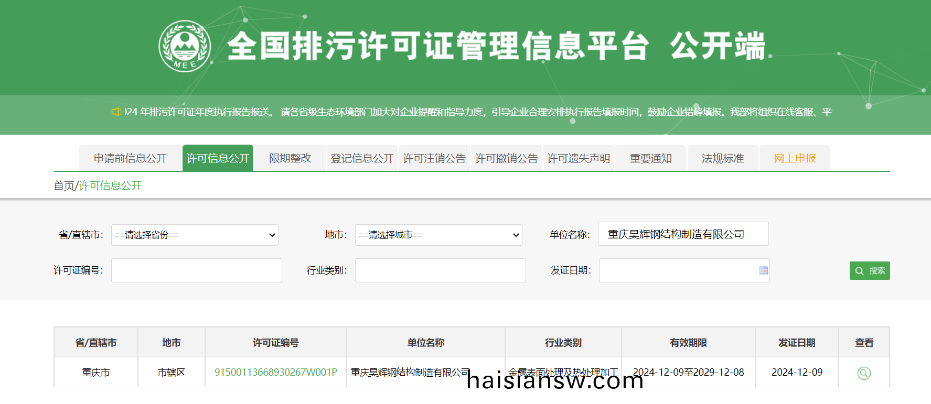Click the announcement speaker icon
The height and width of the screenshot is (404, 931).
coord(116,112)
